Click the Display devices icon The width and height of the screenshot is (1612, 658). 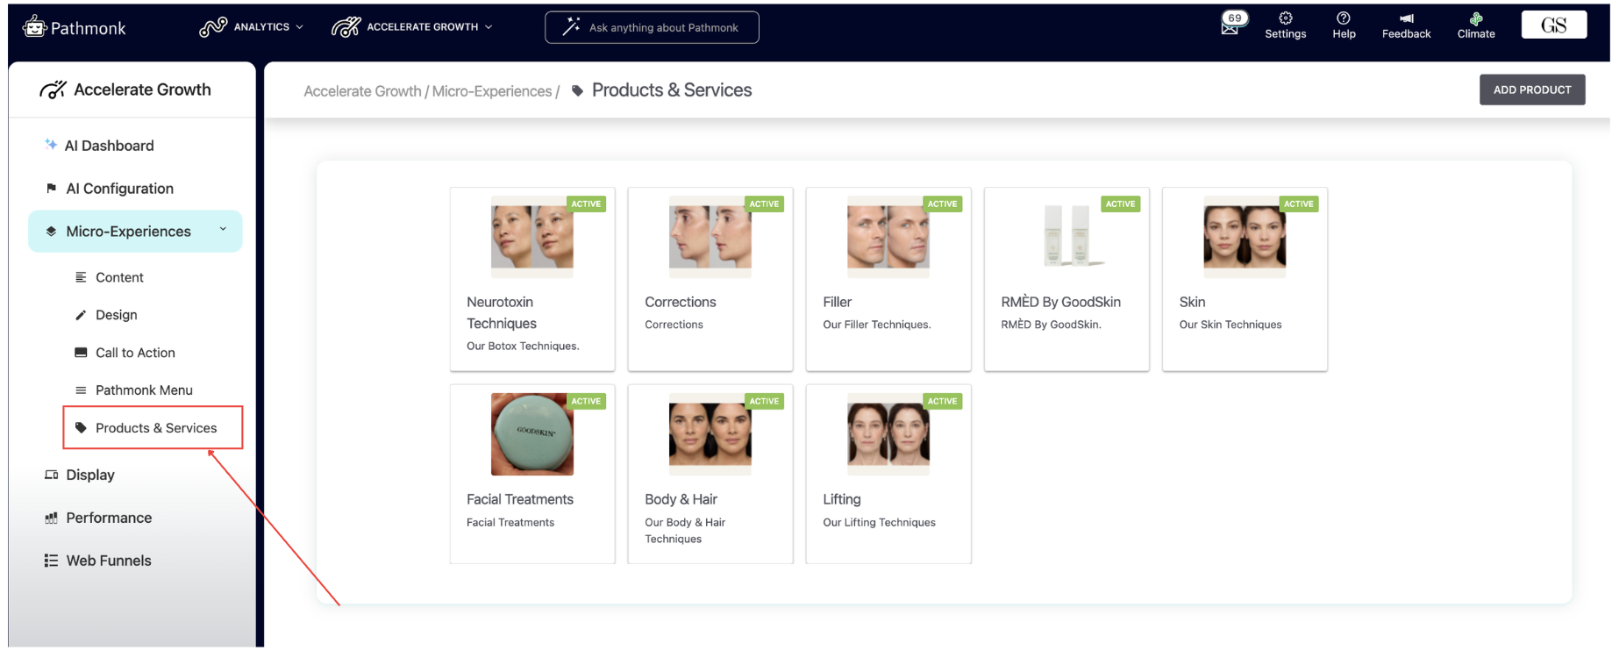click(52, 475)
